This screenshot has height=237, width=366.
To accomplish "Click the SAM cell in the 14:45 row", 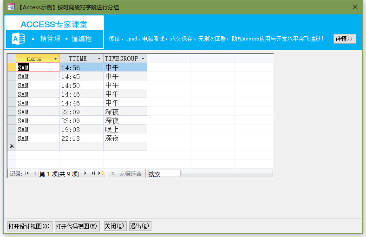I will pyautogui.click(x=38, y=76).
